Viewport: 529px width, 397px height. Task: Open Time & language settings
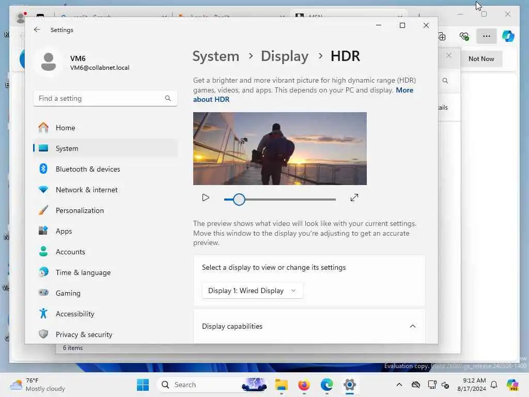click(105, 272)
